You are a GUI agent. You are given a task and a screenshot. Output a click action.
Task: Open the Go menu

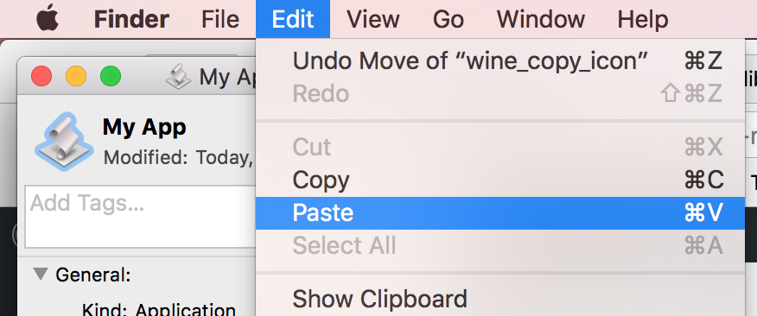(x=448, y=19)
